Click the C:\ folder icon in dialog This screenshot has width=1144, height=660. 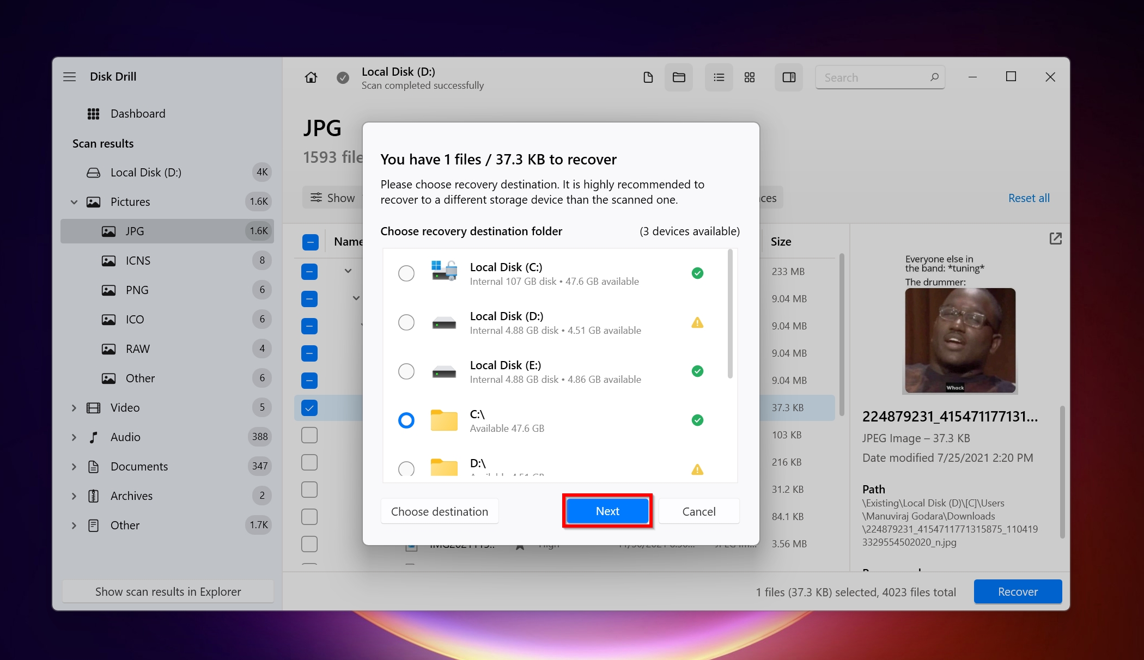[x=444, y=420]
